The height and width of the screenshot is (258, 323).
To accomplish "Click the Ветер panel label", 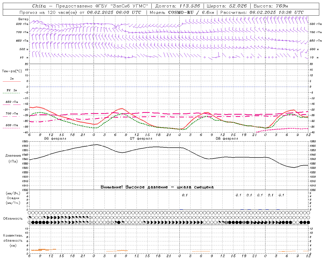I will (23, 19).
